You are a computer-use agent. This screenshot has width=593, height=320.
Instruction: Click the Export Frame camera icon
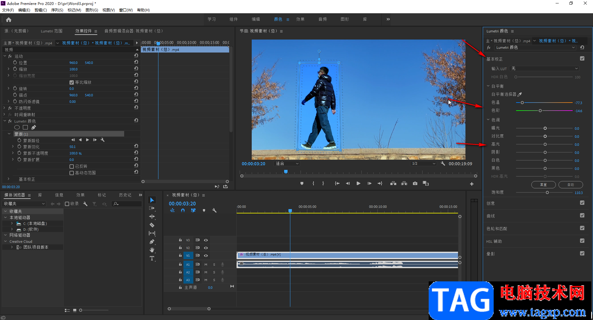[x=415, y=183]
